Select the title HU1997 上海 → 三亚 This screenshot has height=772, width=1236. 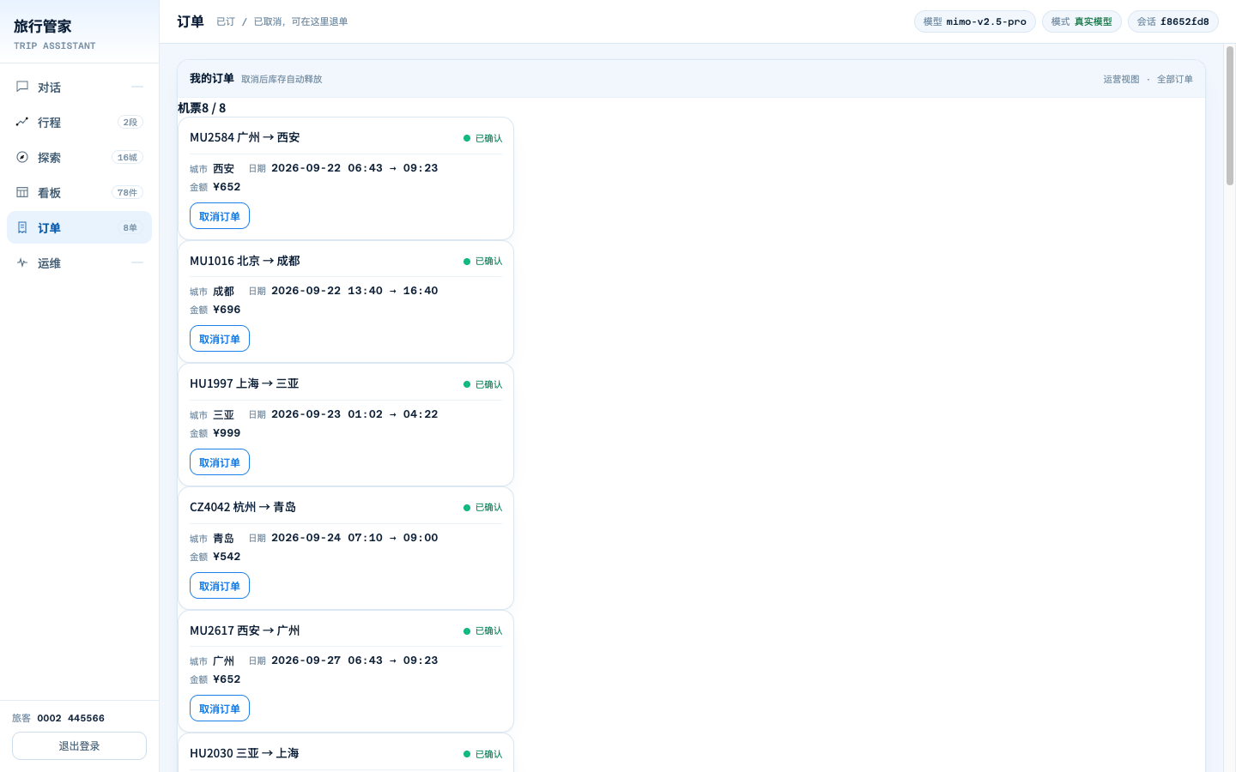click(245, 383)
